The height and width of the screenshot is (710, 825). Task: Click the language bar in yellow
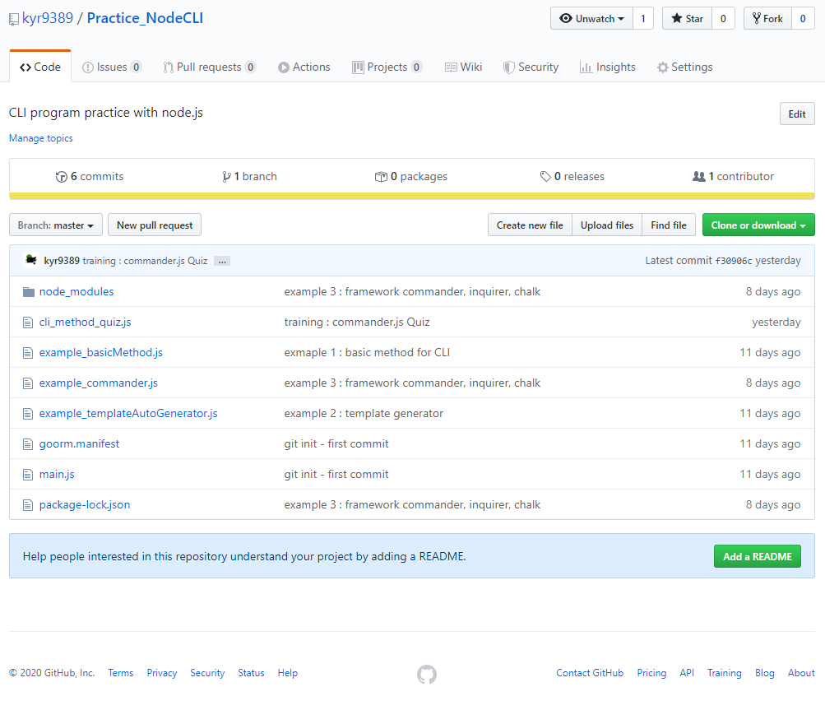coord(412,197)
